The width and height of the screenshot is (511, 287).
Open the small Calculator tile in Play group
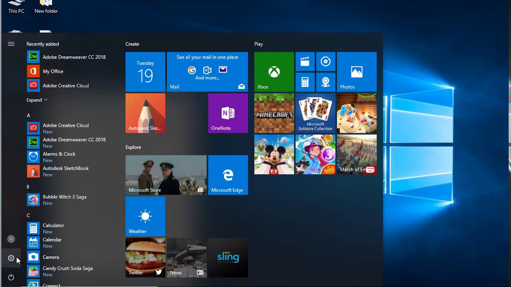coord(305,82)
